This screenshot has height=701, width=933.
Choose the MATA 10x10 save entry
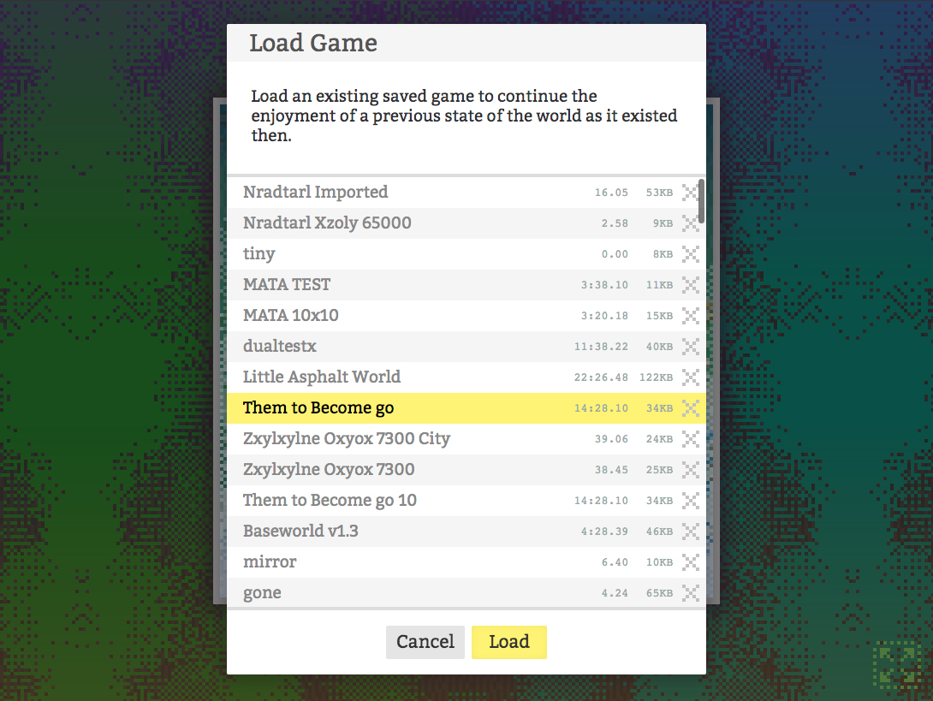click(291, 316)
